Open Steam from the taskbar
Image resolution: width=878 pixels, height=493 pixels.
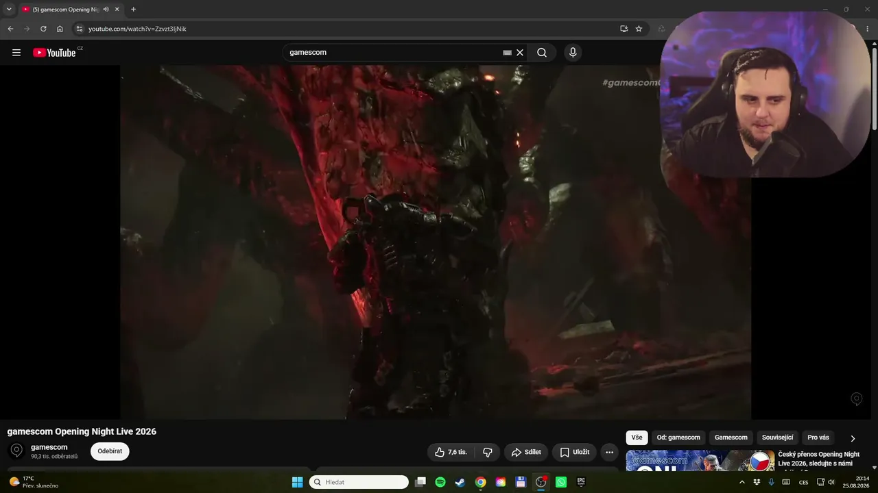pyautogui.click(x=460, y=482)
